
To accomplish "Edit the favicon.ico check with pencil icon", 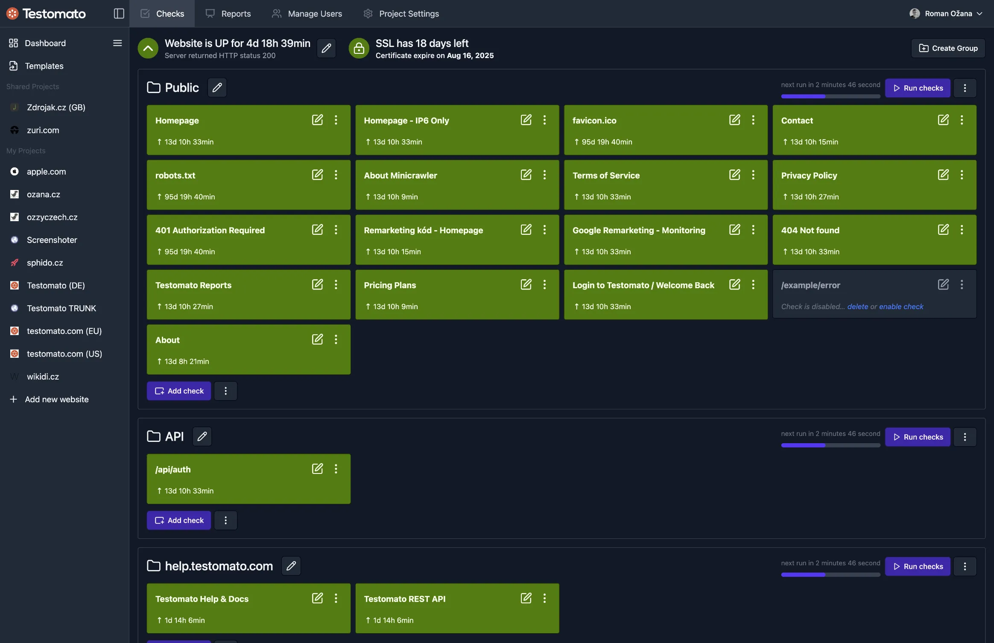I will (x=734, y=120).
